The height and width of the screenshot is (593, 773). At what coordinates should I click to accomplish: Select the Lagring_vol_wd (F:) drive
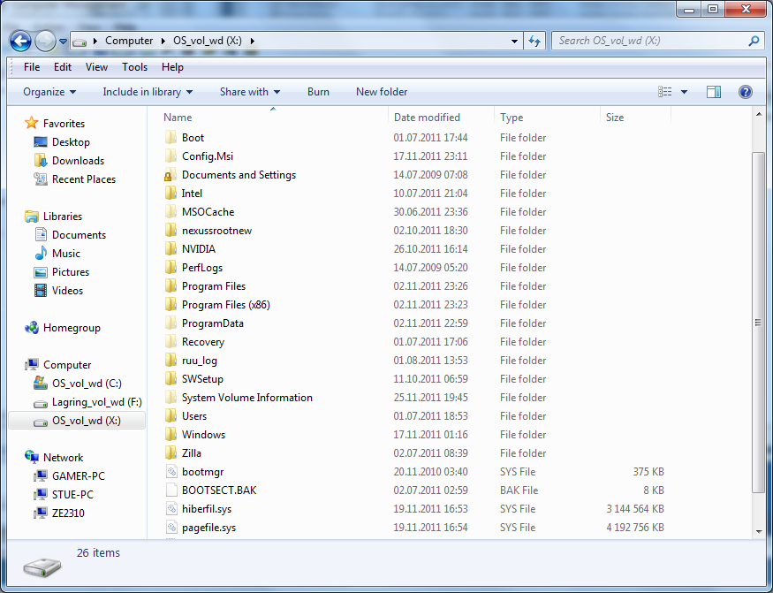(x=96, y=402)
